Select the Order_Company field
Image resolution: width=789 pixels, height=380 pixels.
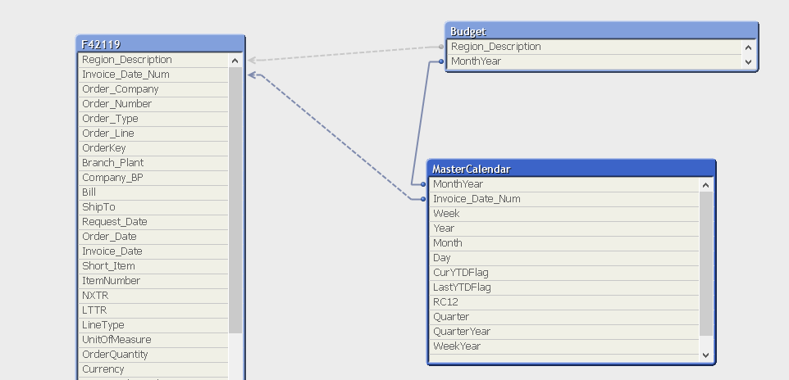153,89
